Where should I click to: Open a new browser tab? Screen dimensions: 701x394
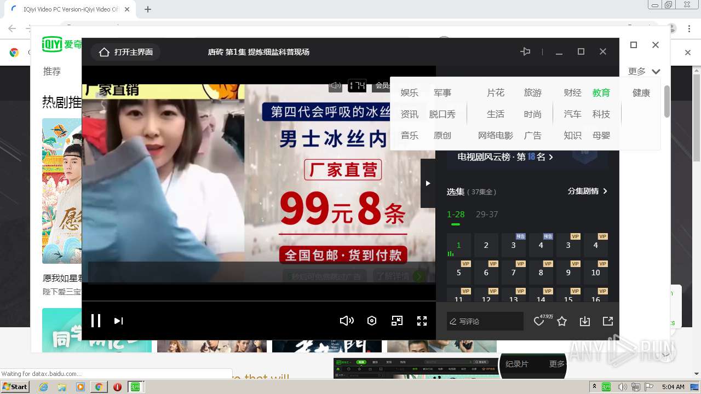click(148, 9)
